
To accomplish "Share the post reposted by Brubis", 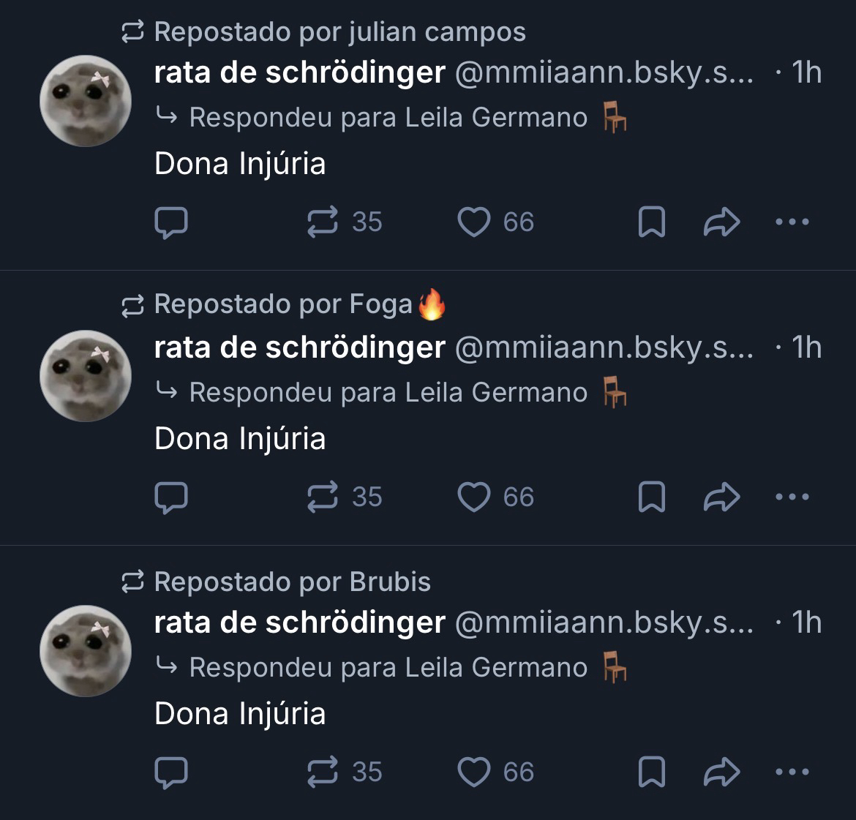I will (721, 772).
